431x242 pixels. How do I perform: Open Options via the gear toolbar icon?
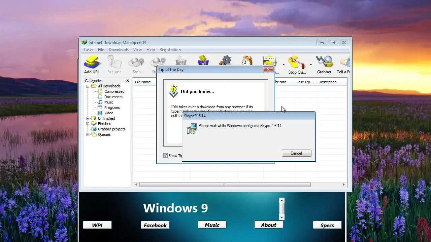point(225,60)
